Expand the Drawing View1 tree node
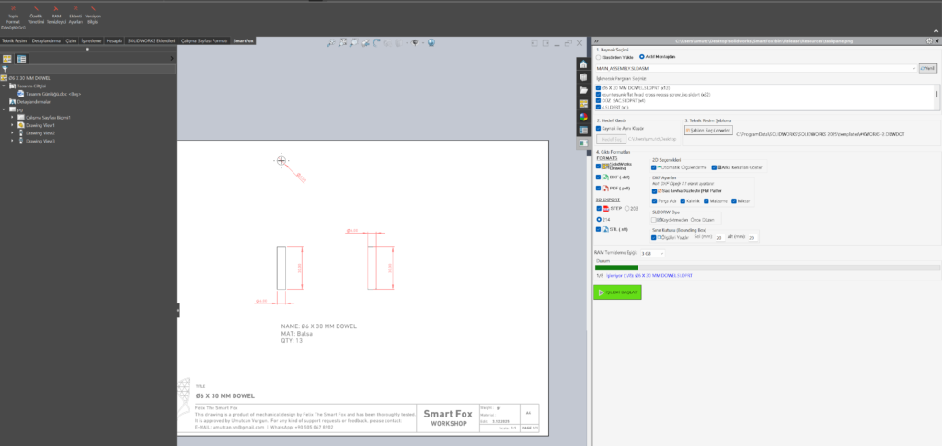Viewport: 942px width, 446px height. point(11,125)
